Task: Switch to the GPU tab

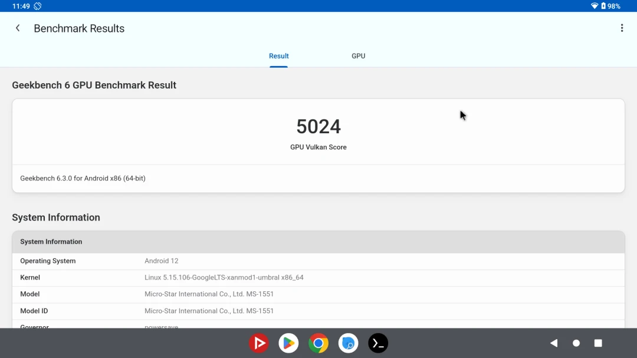Action: click(x=358, y=56)
